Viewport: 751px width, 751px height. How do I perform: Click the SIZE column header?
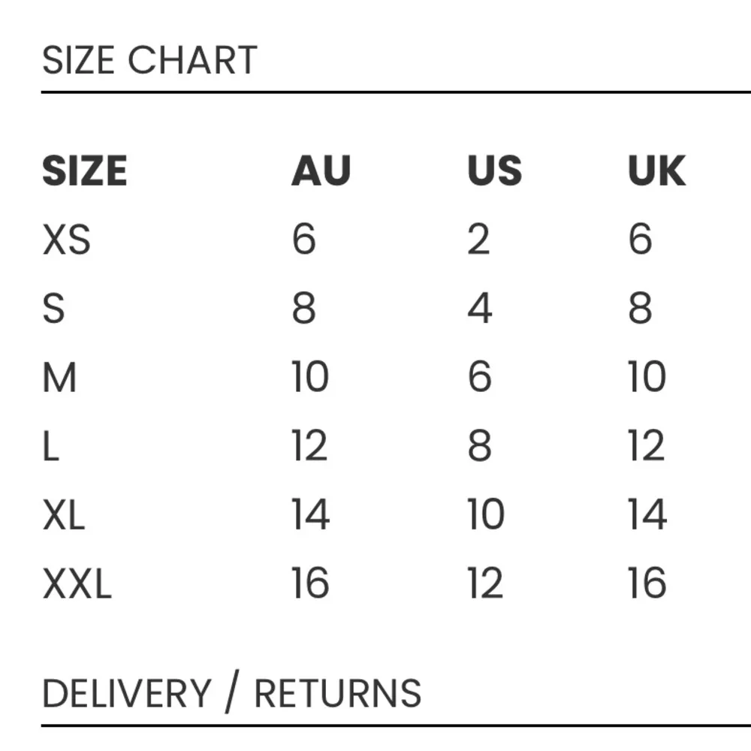(x=84, y=171)
